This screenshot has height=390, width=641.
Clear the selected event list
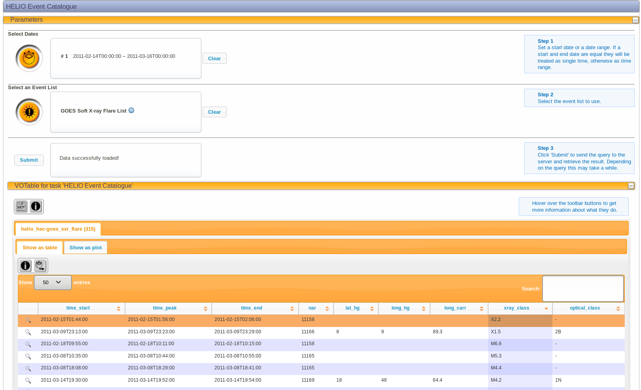click(214, 112)
